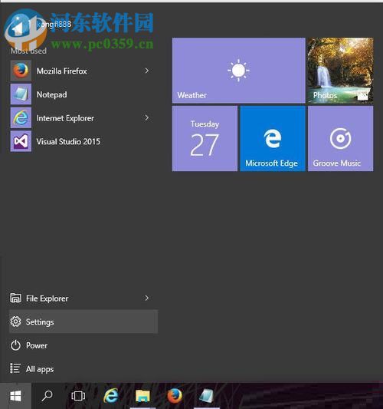Open the Photos tile

[x=340, y=71]
